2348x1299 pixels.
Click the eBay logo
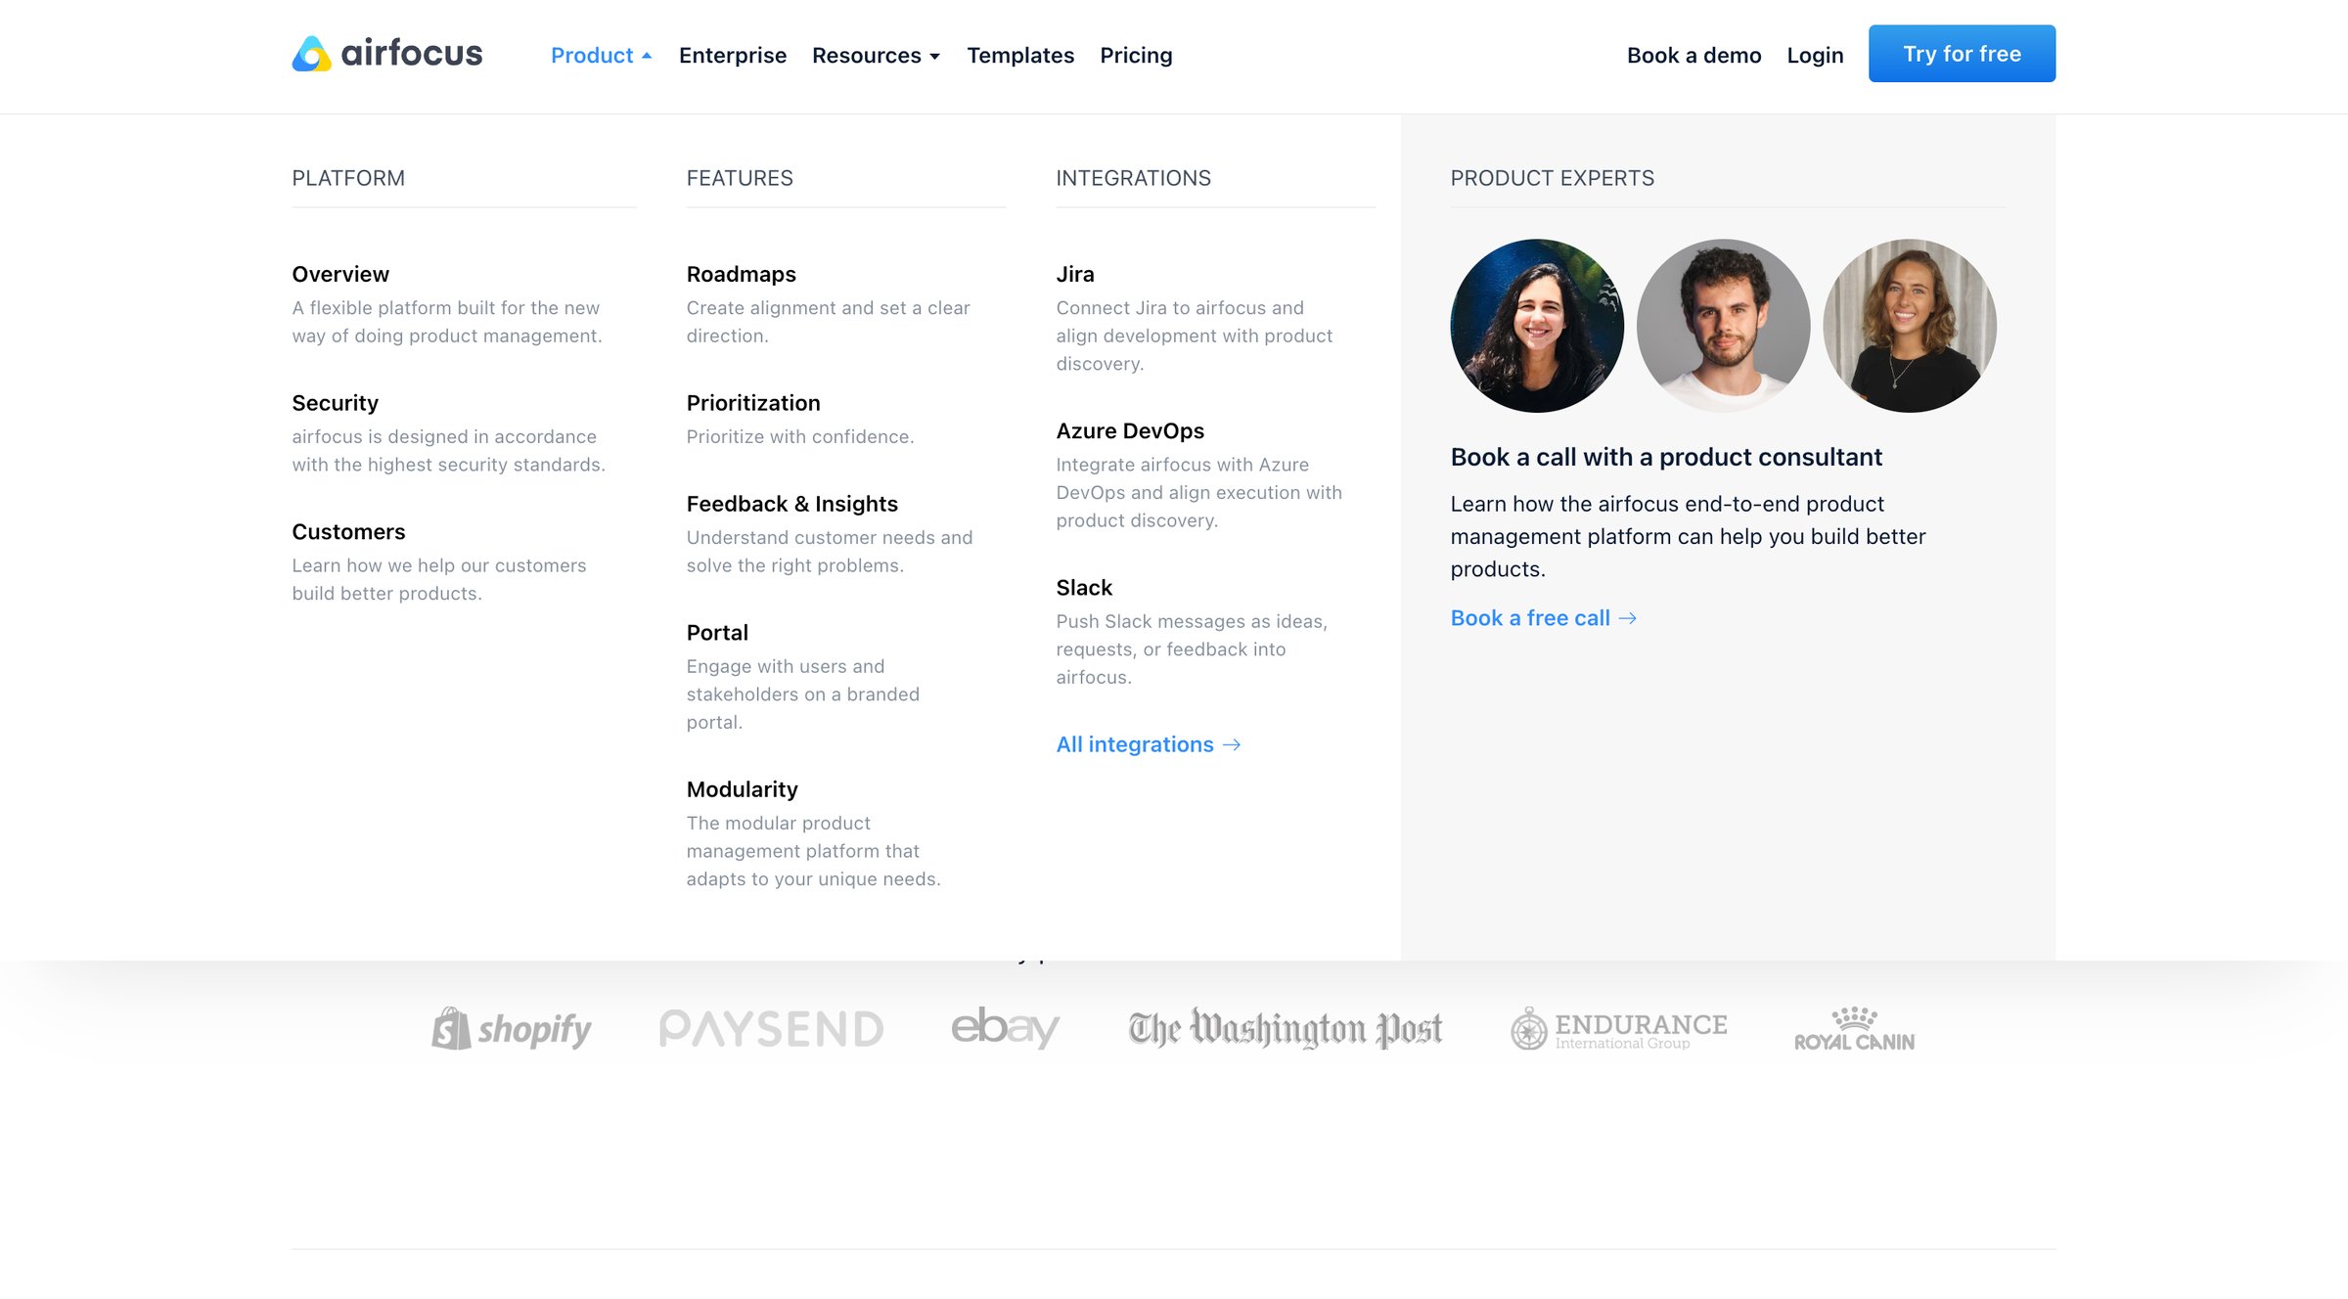(x=1005, y=1027)
